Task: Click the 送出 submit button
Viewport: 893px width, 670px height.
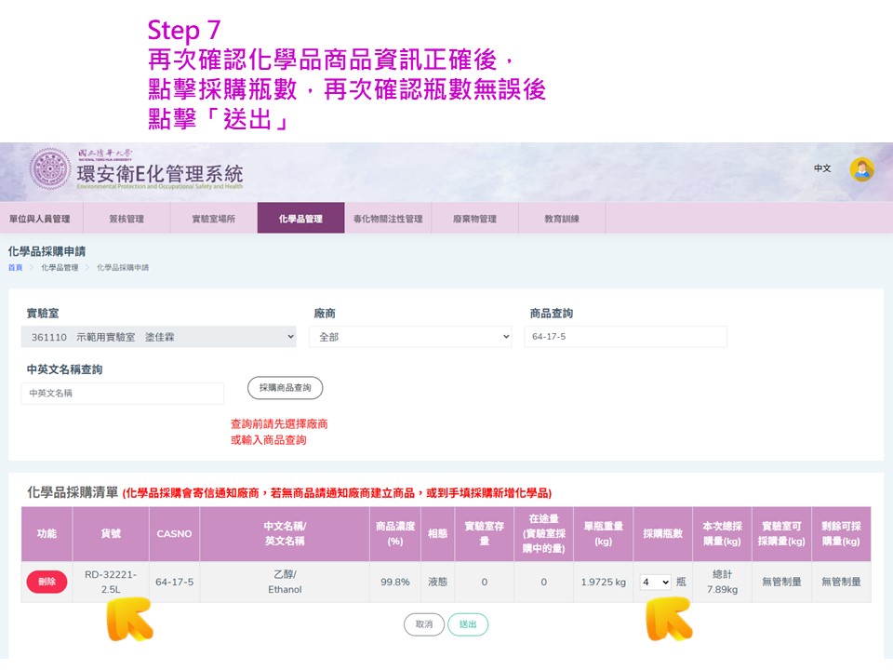Action: pyautogui.click(x=468, y=624)
